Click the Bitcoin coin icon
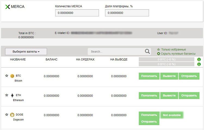The height and width of the screenshot is (130, 204). coord(12,76)
